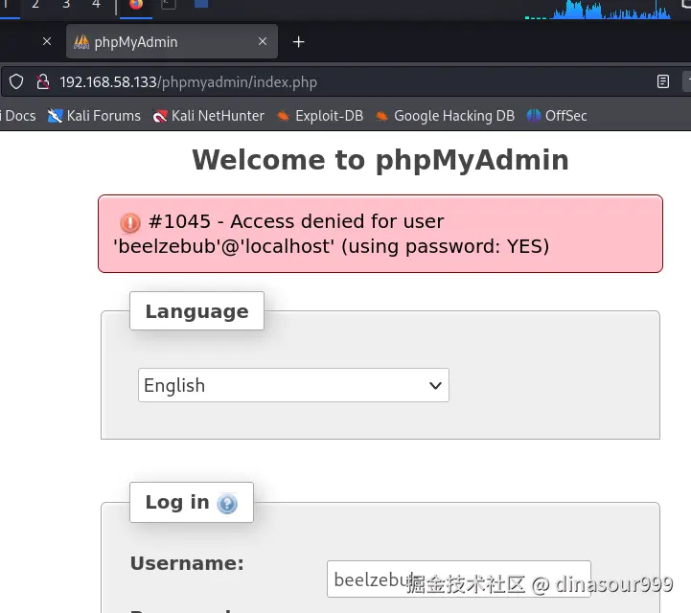Click the Welcome to phpMyAdmin heading
This screenshot has width=691, height=613.
pyautogui.click(x=380, y=159)
